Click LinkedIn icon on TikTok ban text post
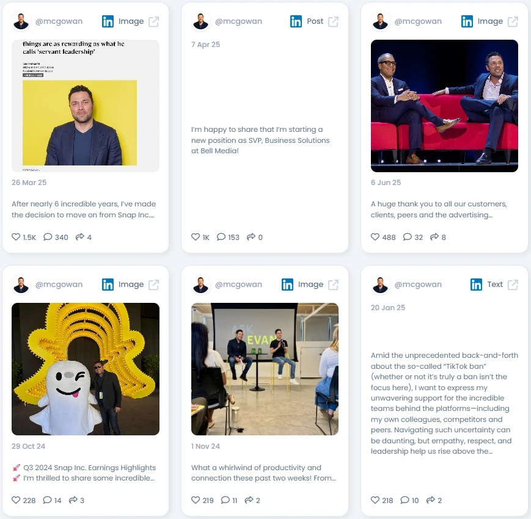This screenshot has height=519, width=531. (476, 285)
